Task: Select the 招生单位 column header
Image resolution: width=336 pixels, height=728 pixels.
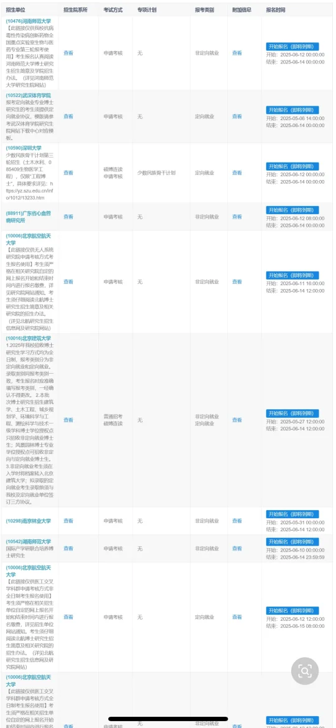Action: (16, 10)
